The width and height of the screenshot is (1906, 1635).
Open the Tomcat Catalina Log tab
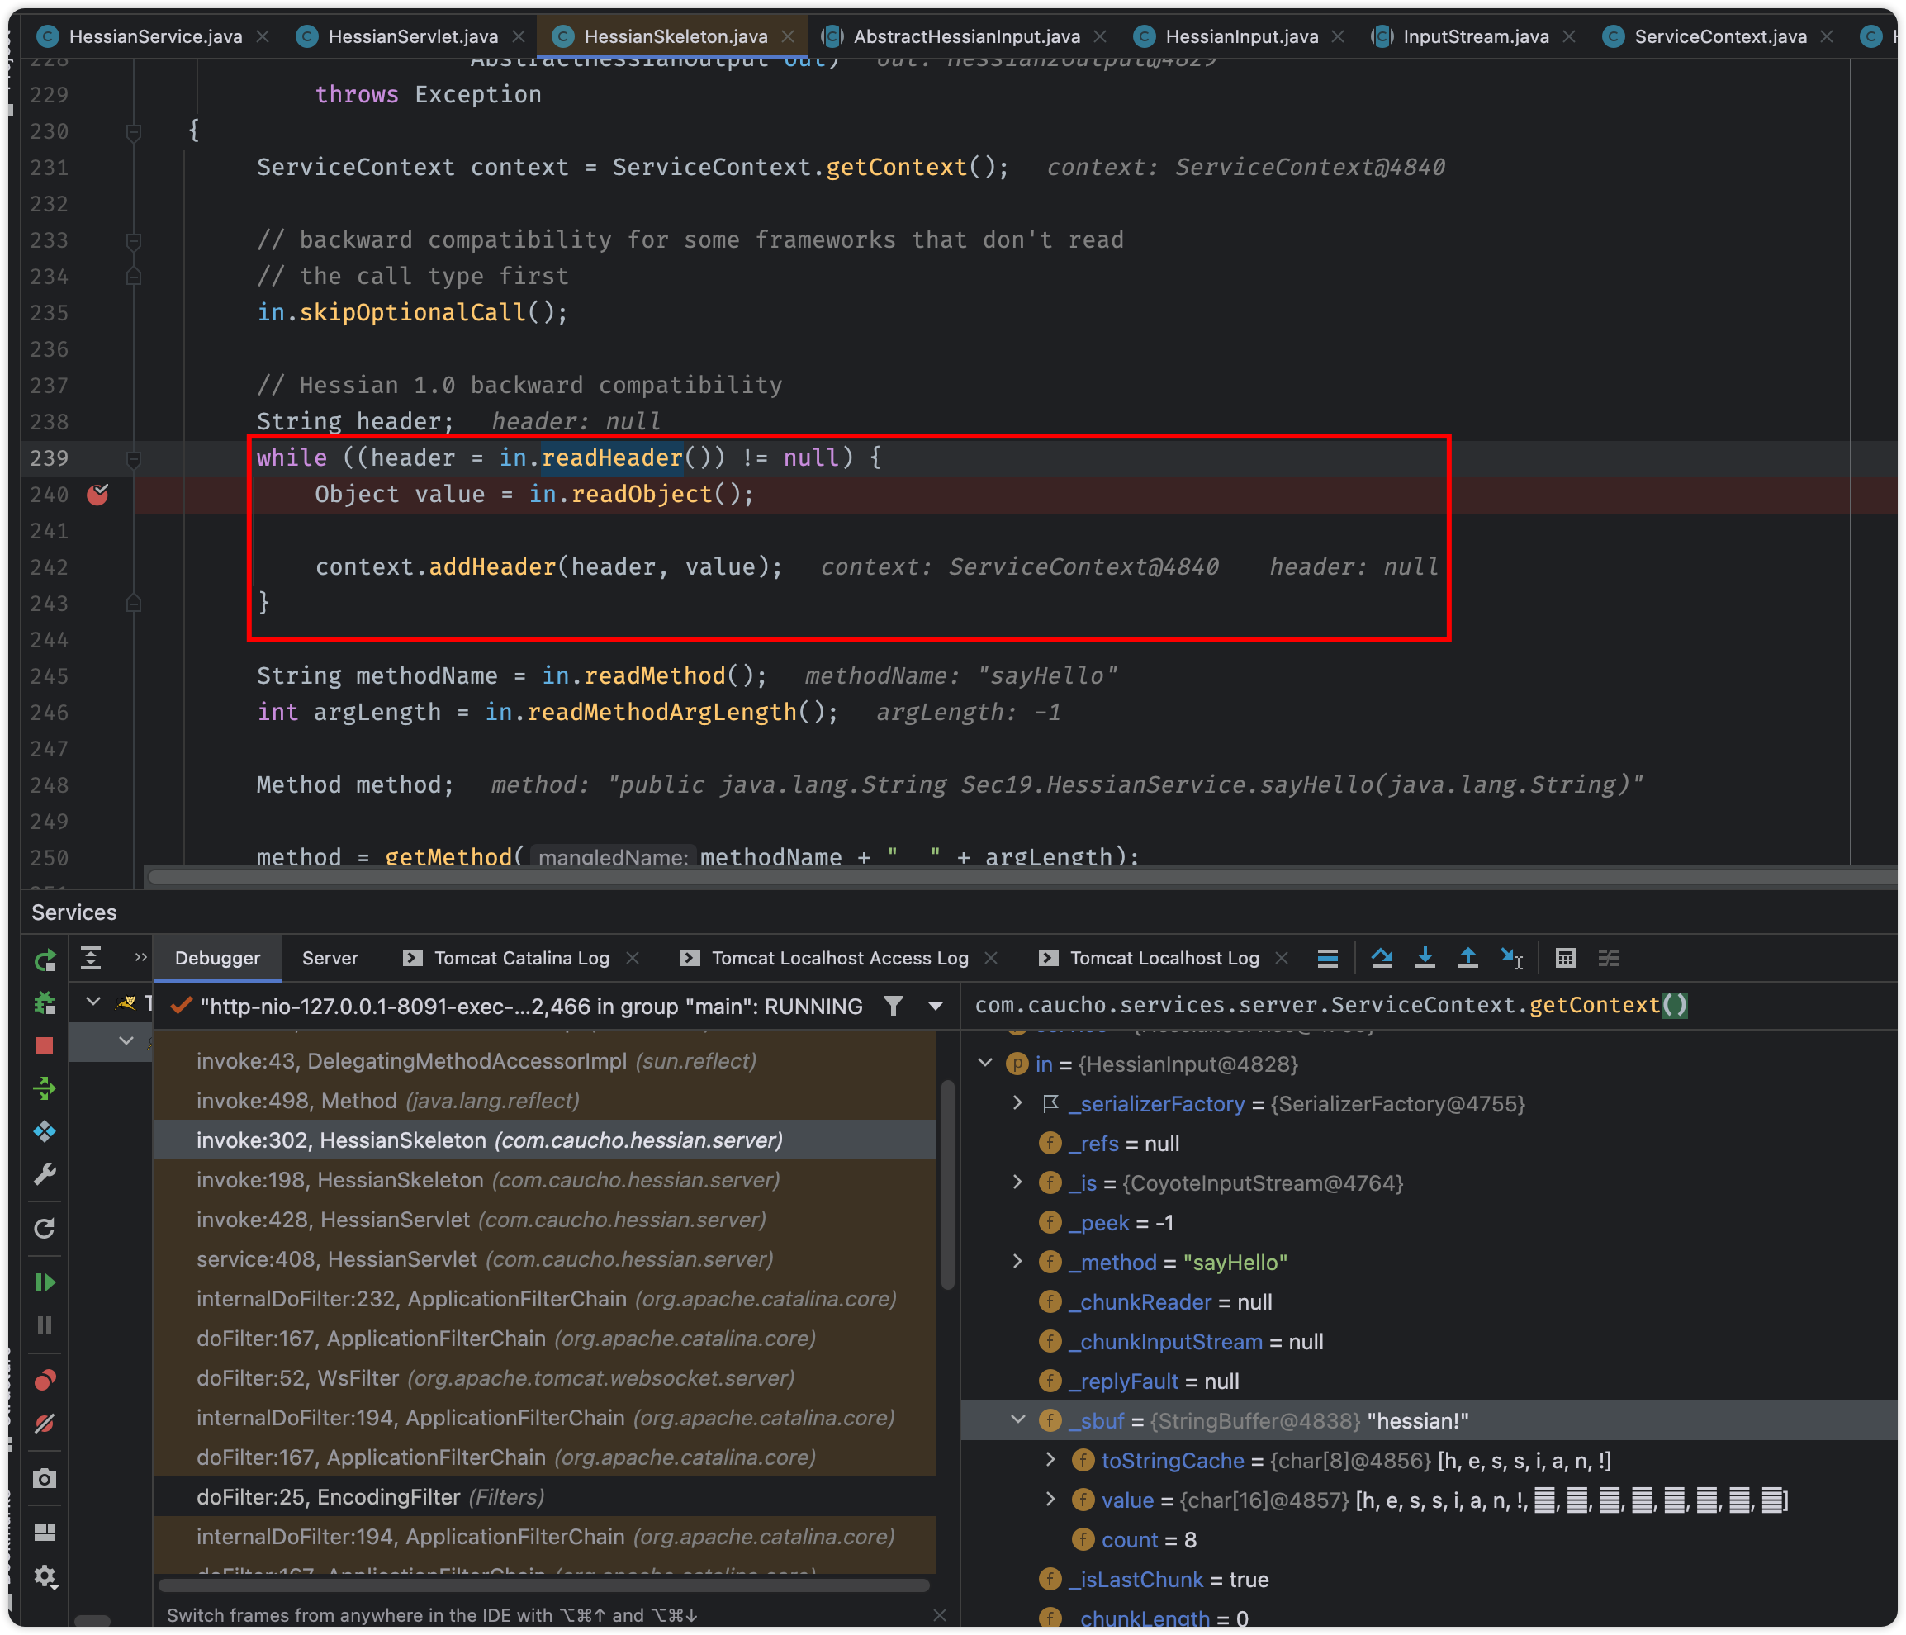[x=522, y=958]
